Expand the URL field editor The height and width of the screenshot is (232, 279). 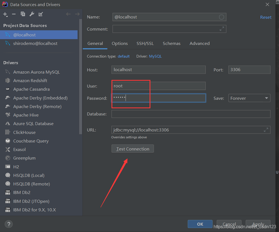coord(266,130)
